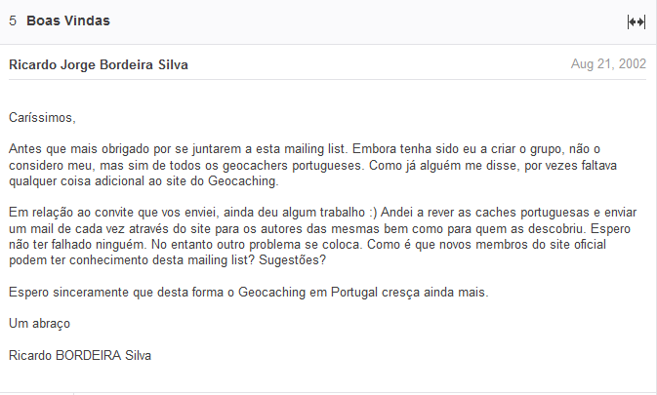
Task: Click the paragraph starting Antes que mais
Action: click(312, 165)
